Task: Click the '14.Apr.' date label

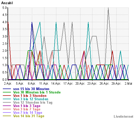Action: (56, 84)
